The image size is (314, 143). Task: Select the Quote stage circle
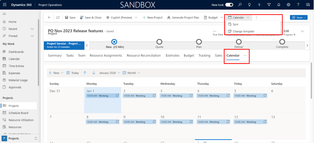click(x=159, y=42)
